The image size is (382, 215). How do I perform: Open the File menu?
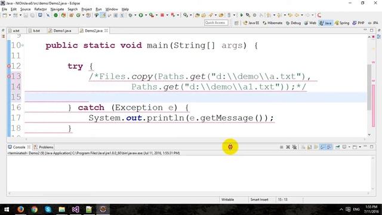4,10
